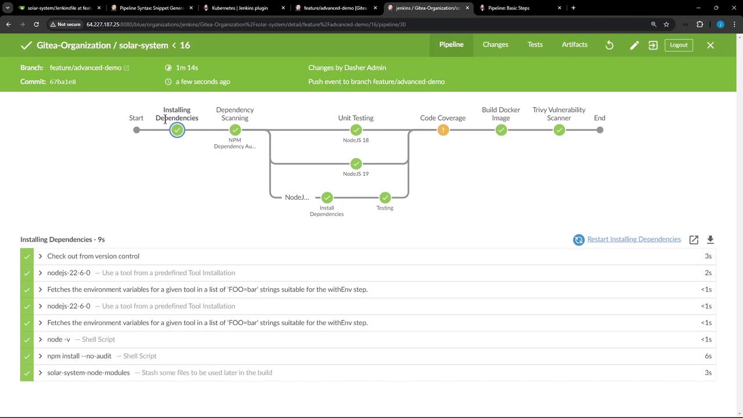Open the Tests tab

pos(535,45)
